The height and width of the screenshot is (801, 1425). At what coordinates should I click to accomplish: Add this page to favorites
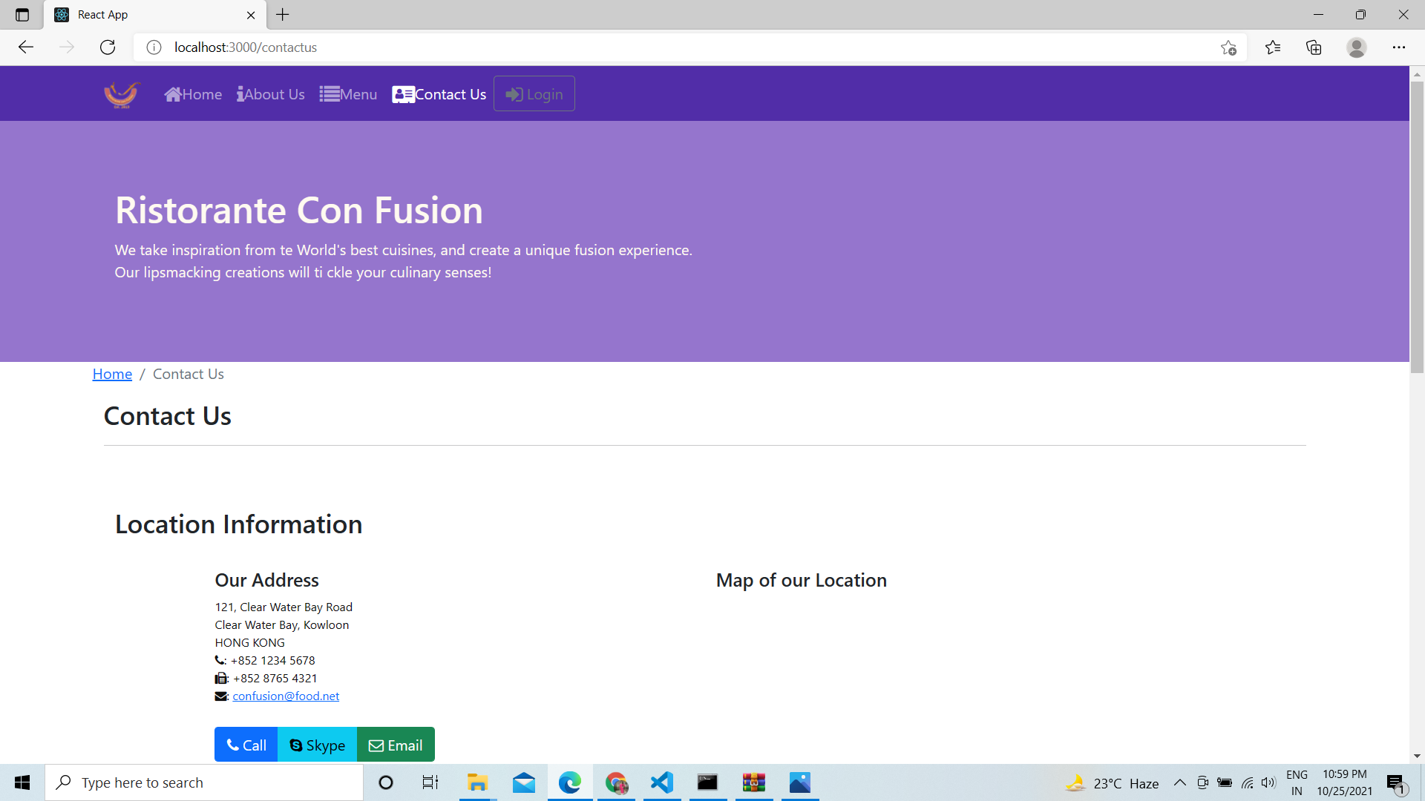(1228, 47)
